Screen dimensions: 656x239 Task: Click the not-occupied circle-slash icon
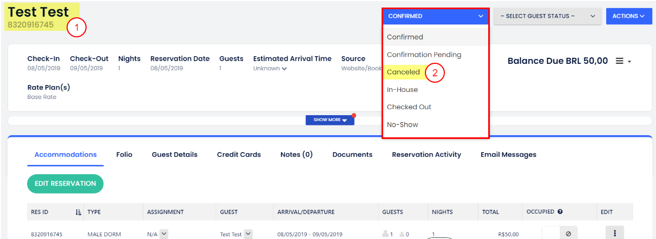pos(568,234)
